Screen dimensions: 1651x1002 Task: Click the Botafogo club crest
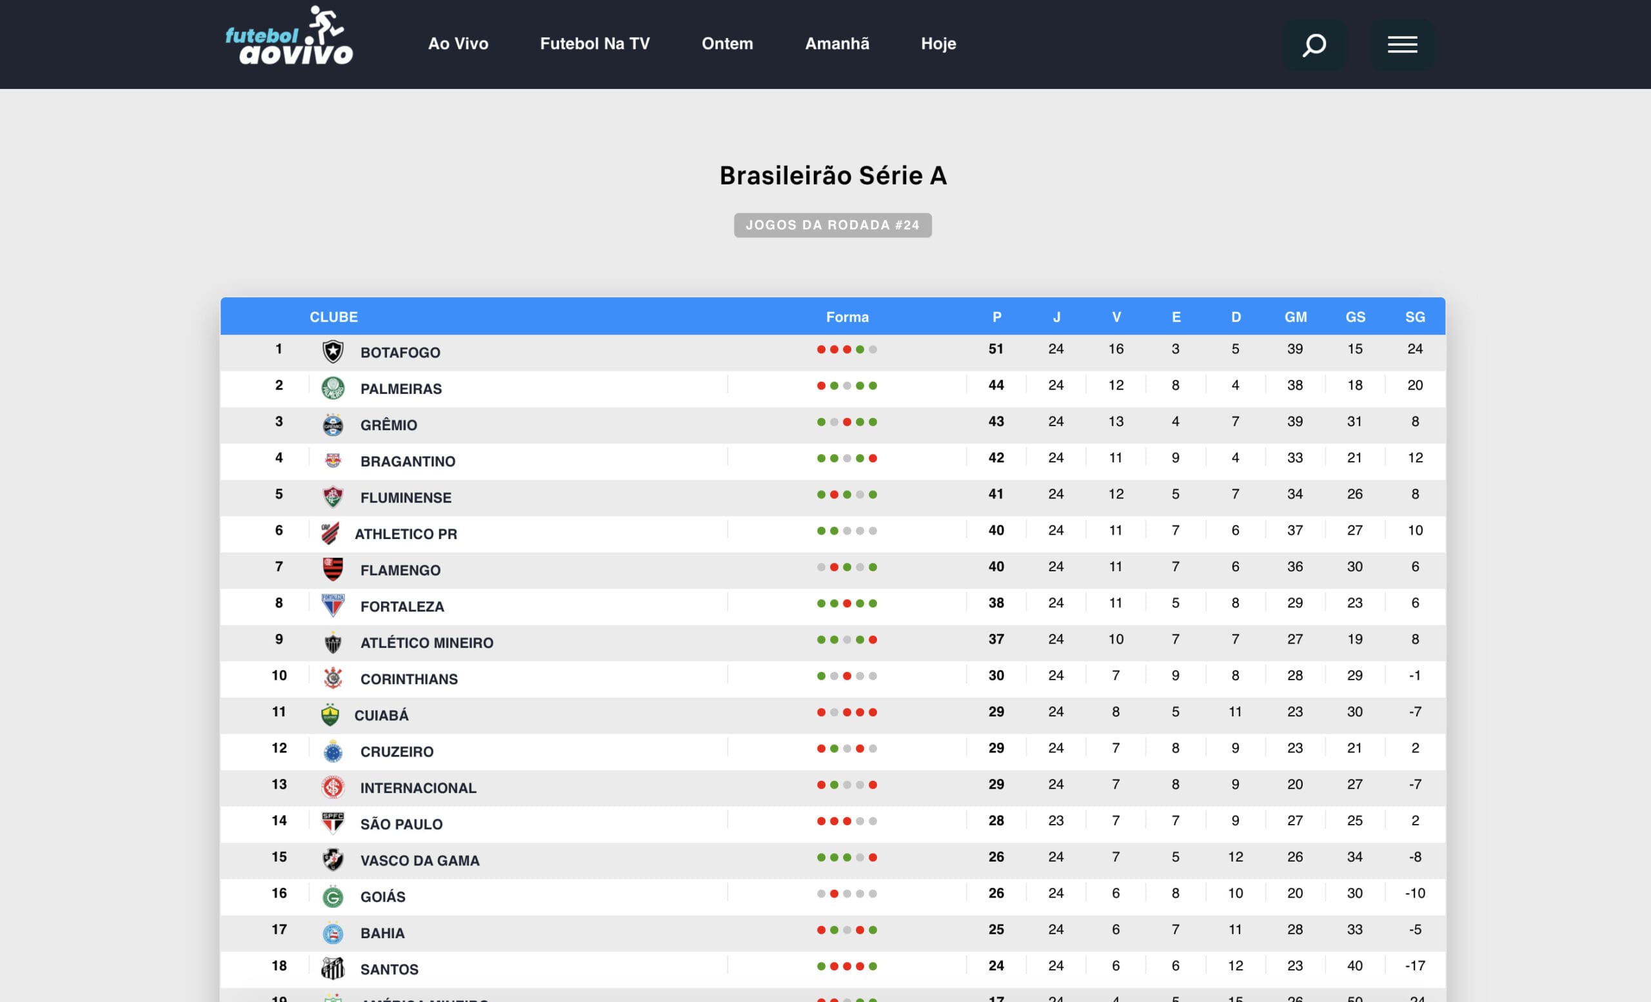click(333, 351)
